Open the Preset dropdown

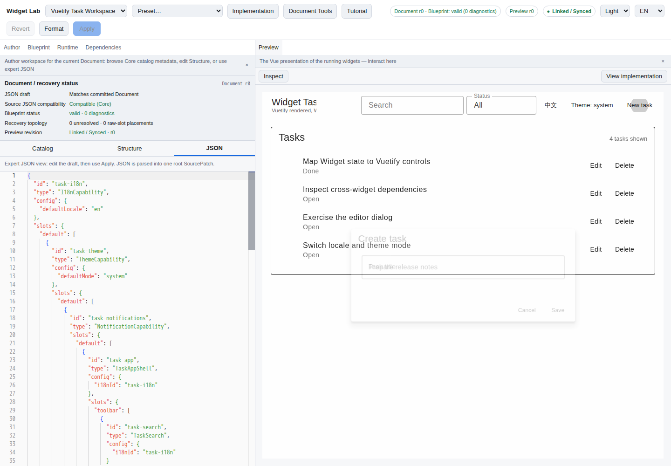coord(177,11)
